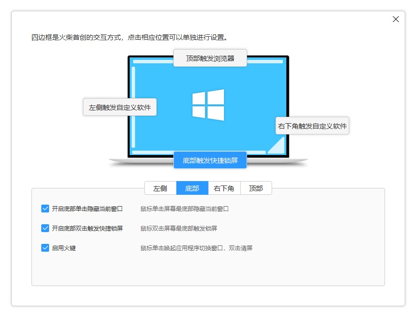
Task: Click the Windows logo on the laptop screen
Action: tap(208, 105)
